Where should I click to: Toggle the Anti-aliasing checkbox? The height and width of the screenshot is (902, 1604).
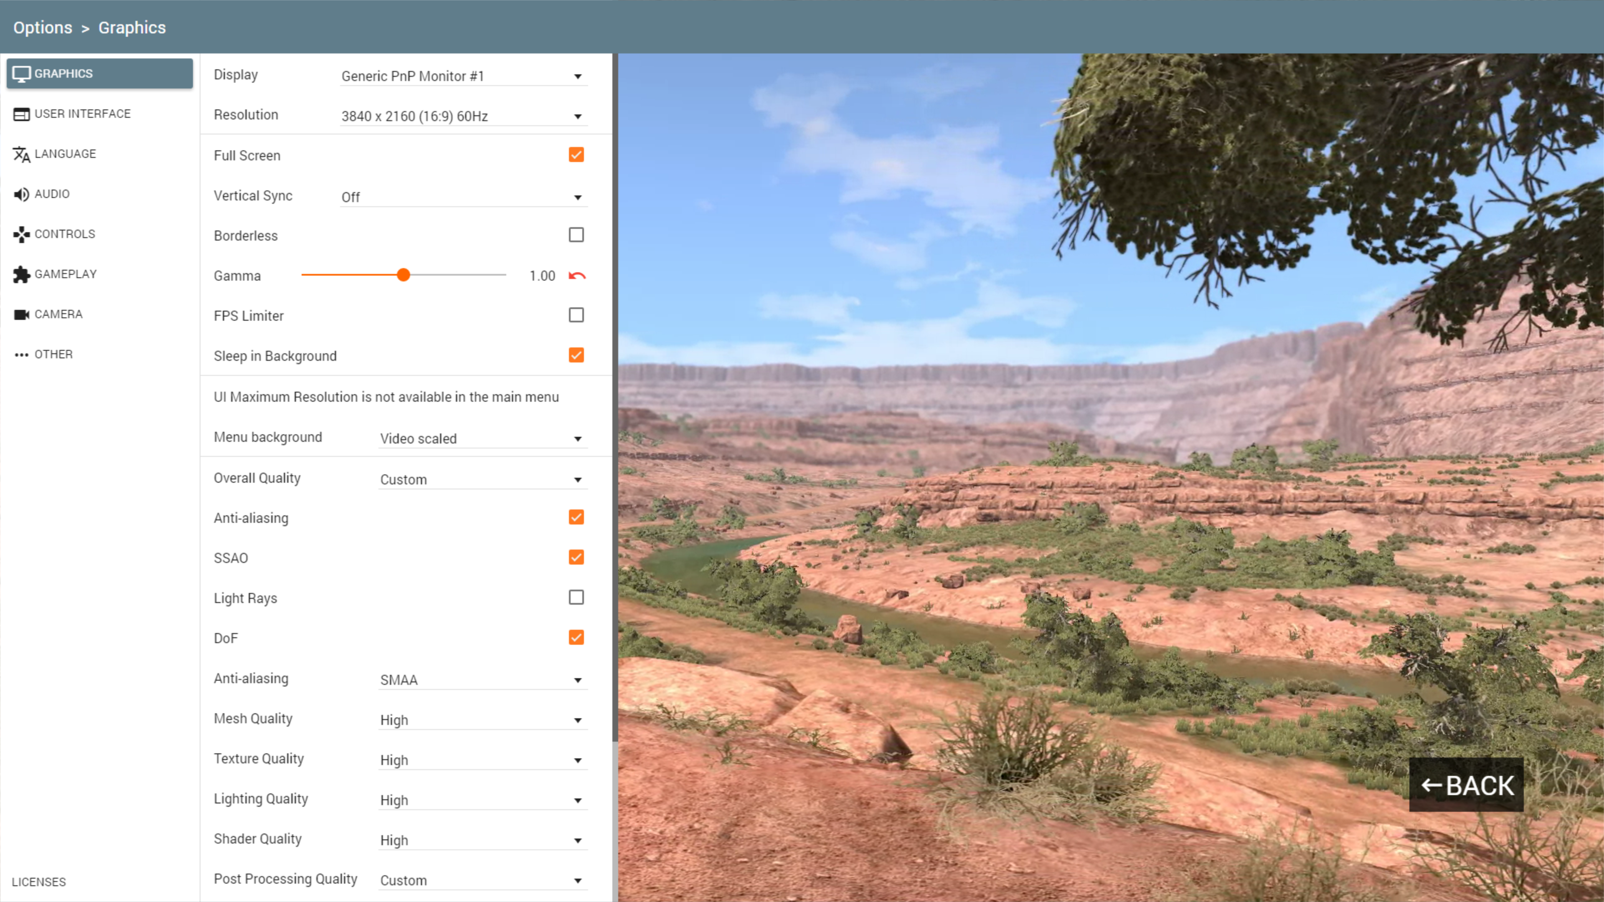click(x=576, y=517)
